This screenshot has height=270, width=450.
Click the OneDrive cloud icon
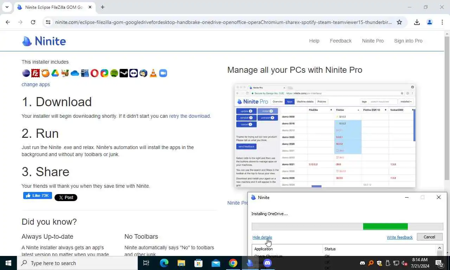pos(75,73)
